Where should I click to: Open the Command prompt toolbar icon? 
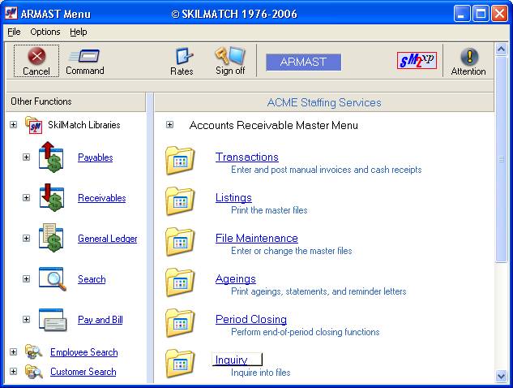84,56
